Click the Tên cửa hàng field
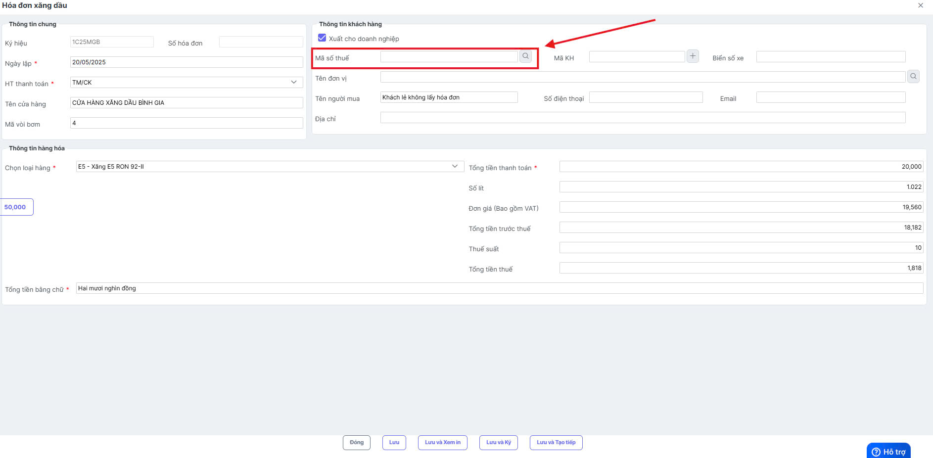This screenshot has width=933, height=458. (187, 102)
